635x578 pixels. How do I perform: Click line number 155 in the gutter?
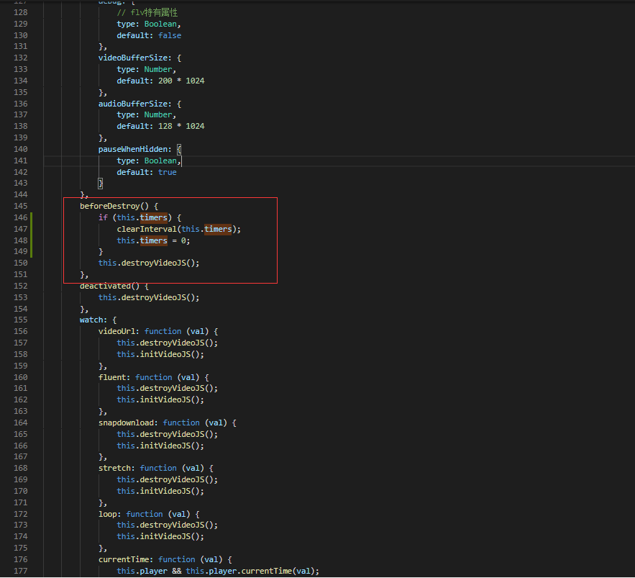coord(20,320)
